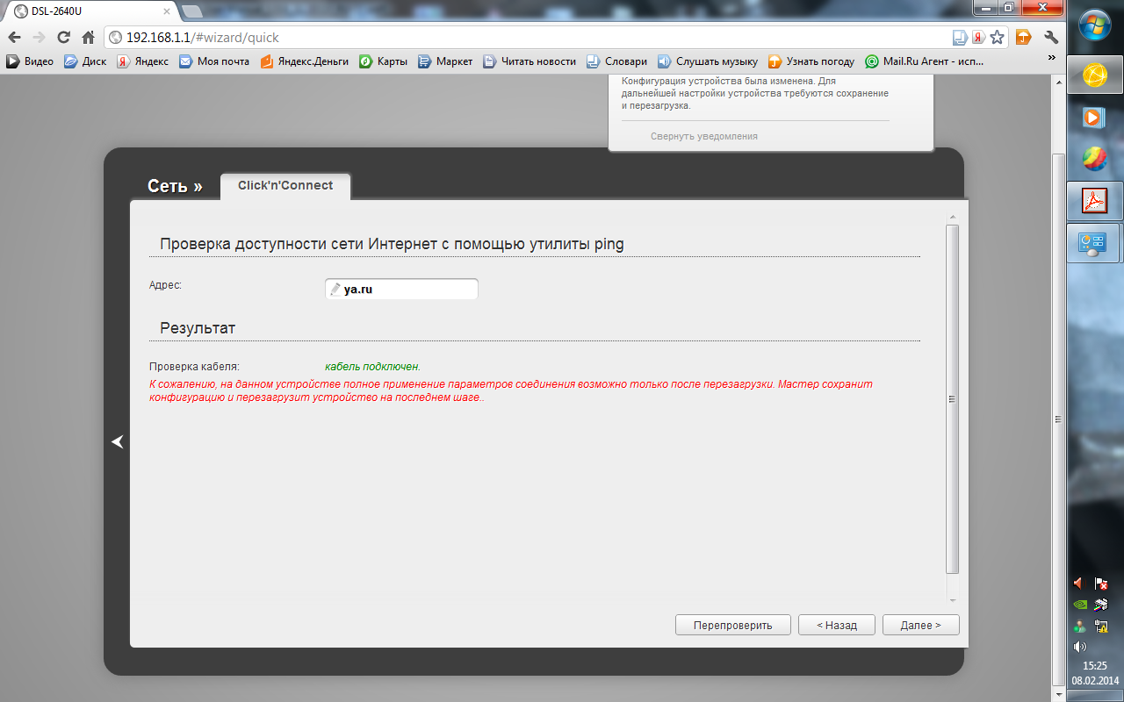Open the system volume speaker icon

(1079, 647)
